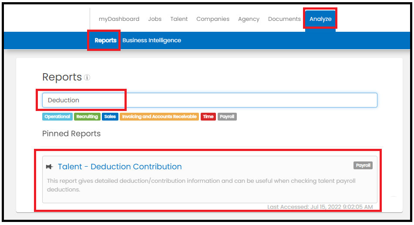Click the report description about payroll deductions
414x225 pixels.
(x=201, y=185)
